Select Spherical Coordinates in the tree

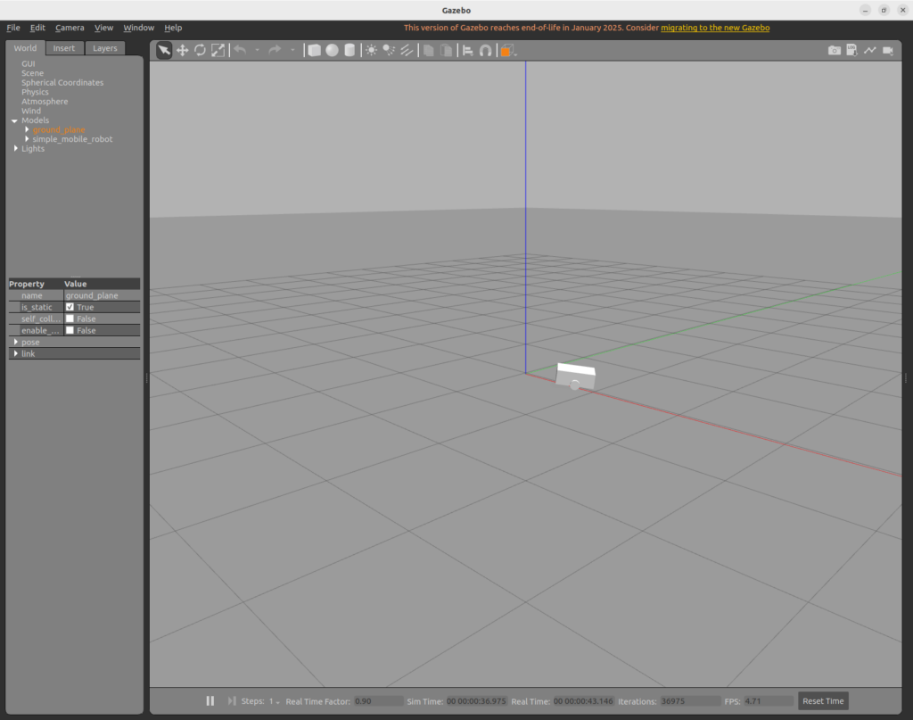coord(62,83)
